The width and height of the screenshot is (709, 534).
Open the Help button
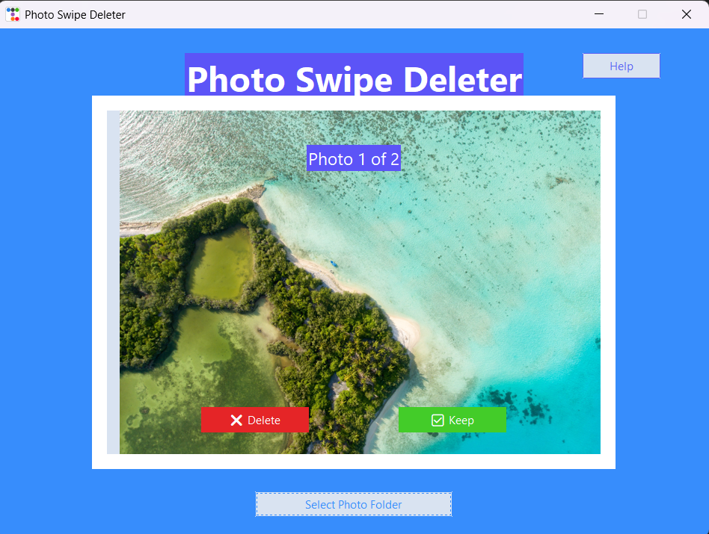pos(621,66)
